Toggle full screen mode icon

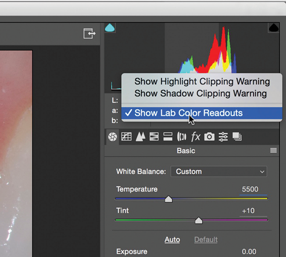coord(89,33)
